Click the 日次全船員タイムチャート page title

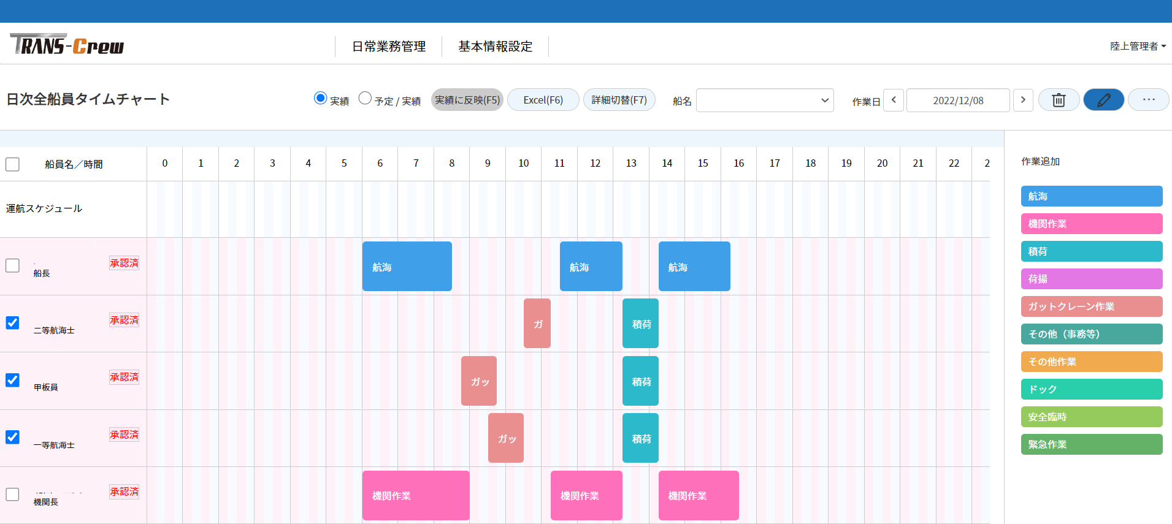[x=88, y=99]
